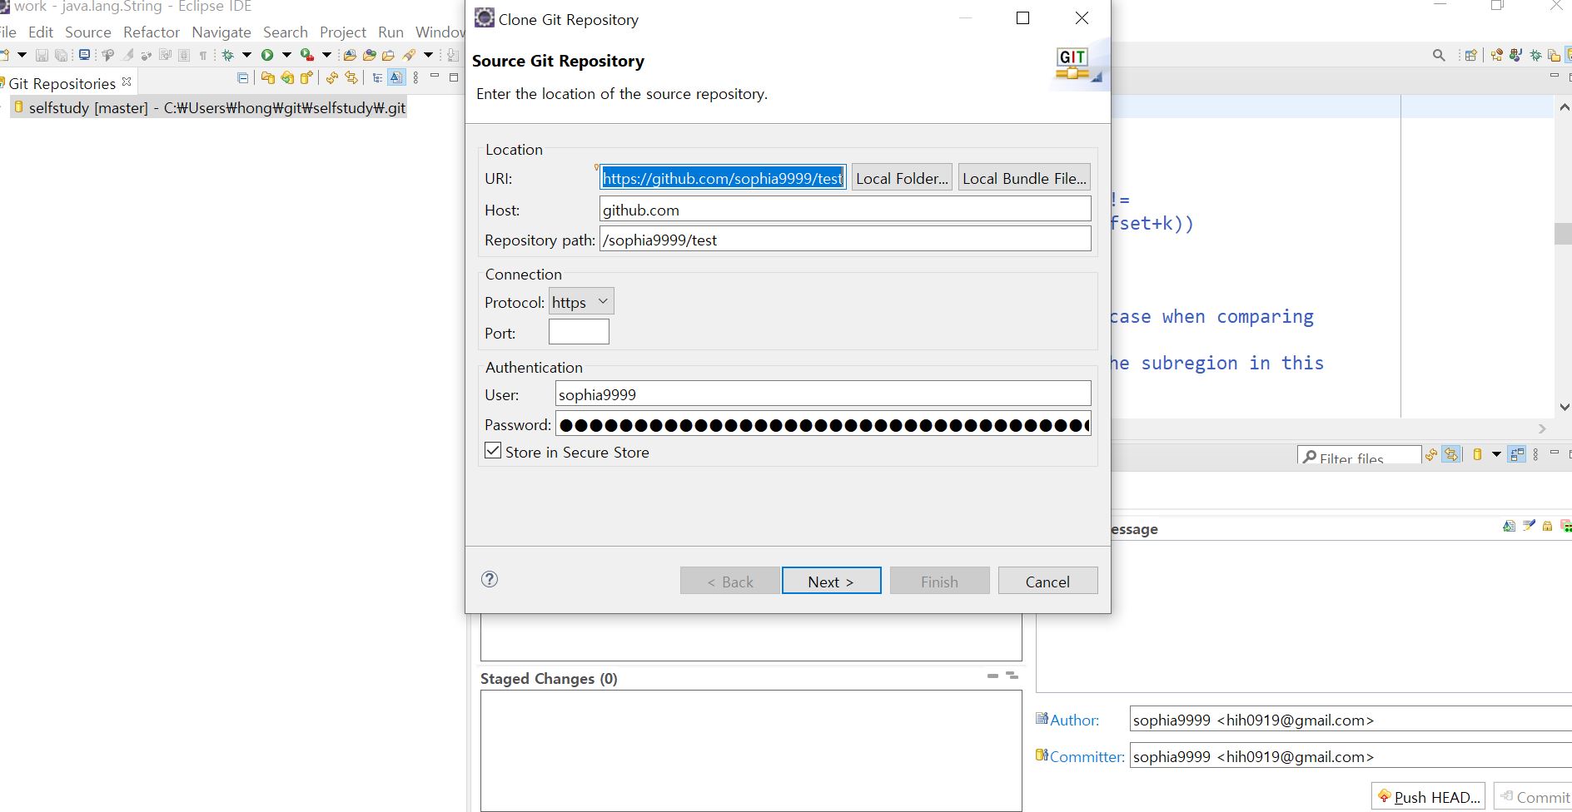This screenshot has height=812, width=1572.
Task: Click Create new Git repository icon with plus
Action: (307, 78)
